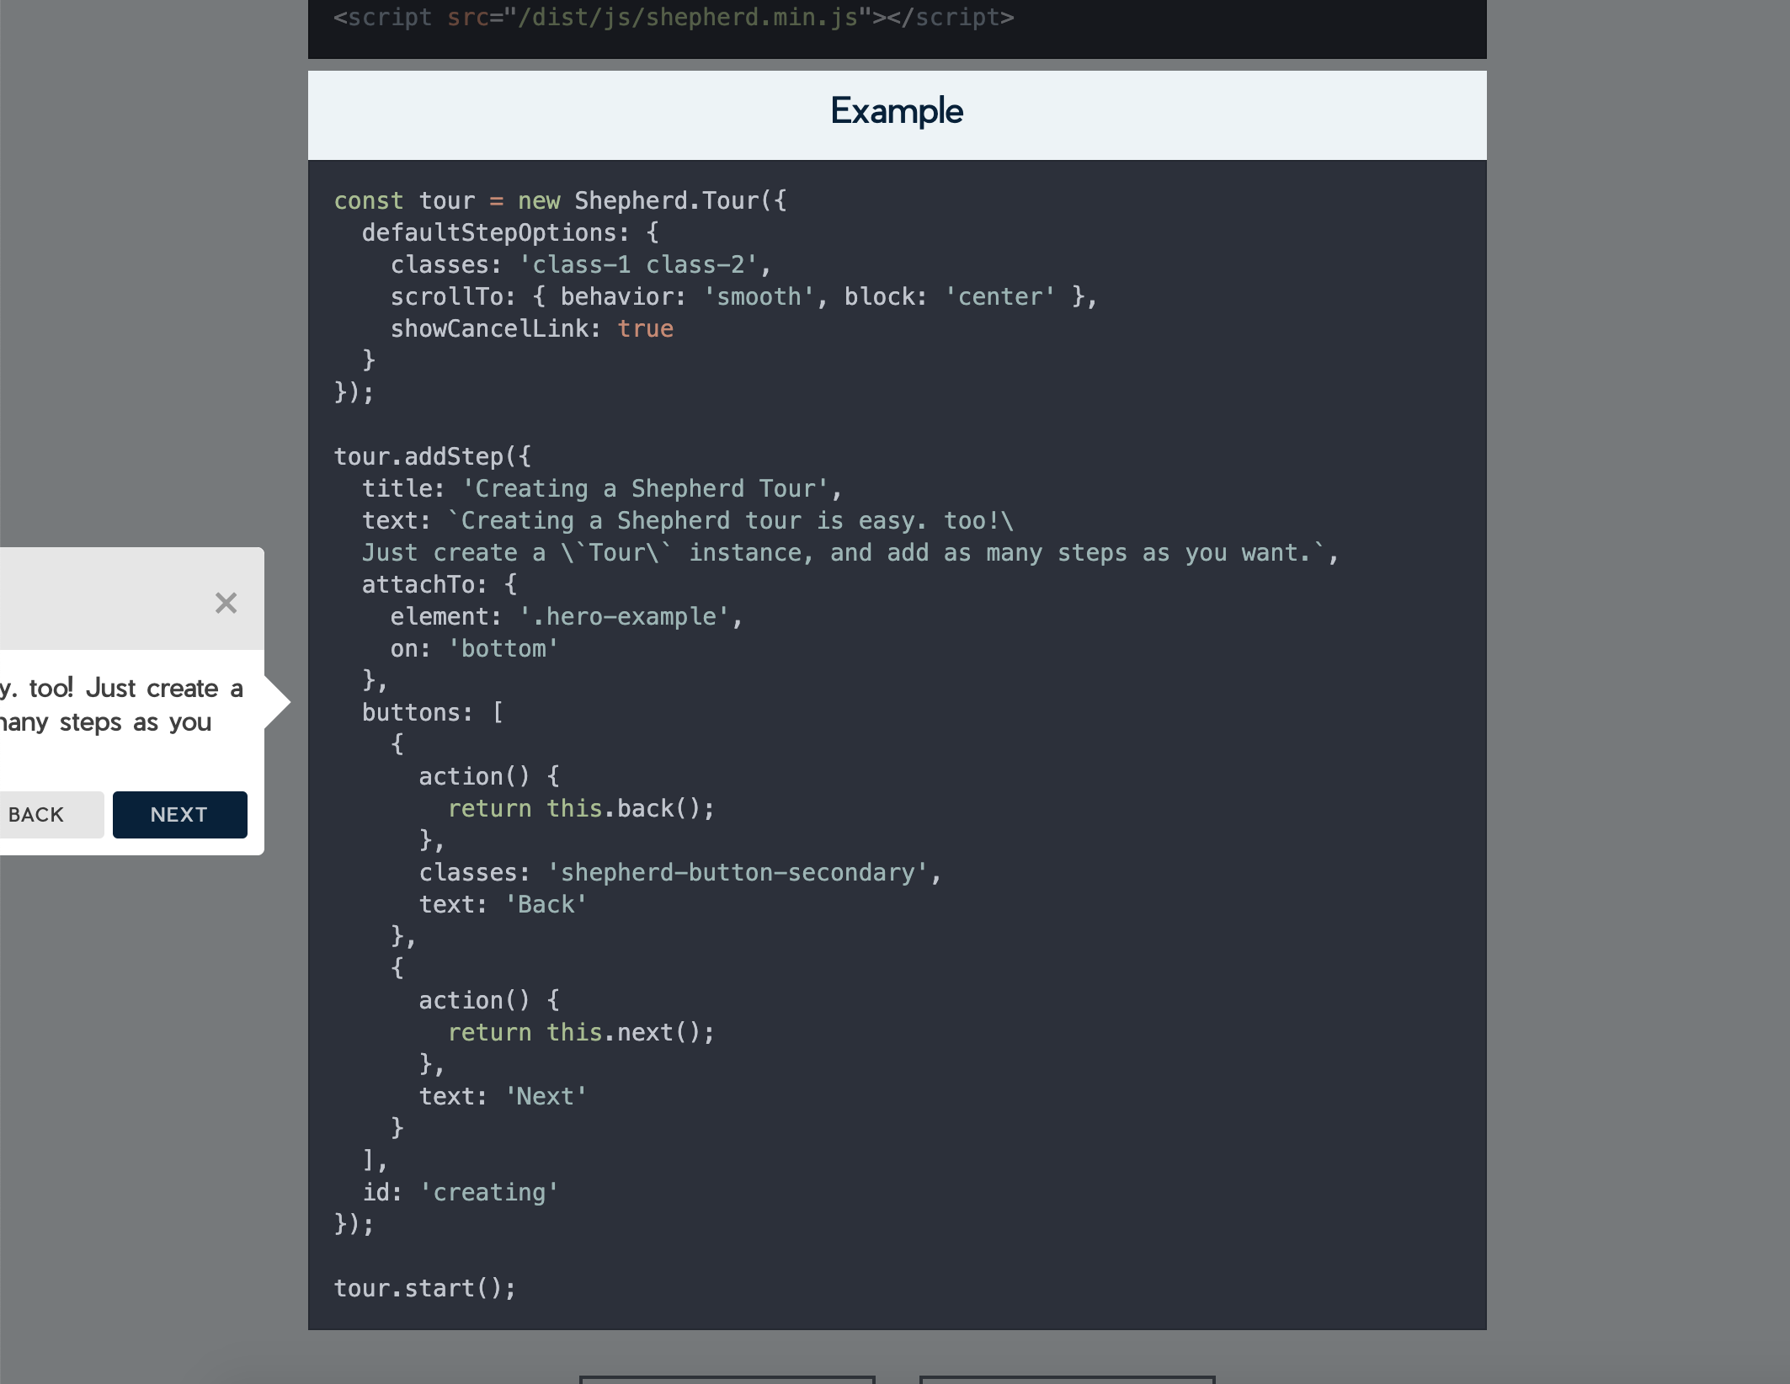Click the 'Creating a Shepherd Tour' title string

(x=648, y=488)
